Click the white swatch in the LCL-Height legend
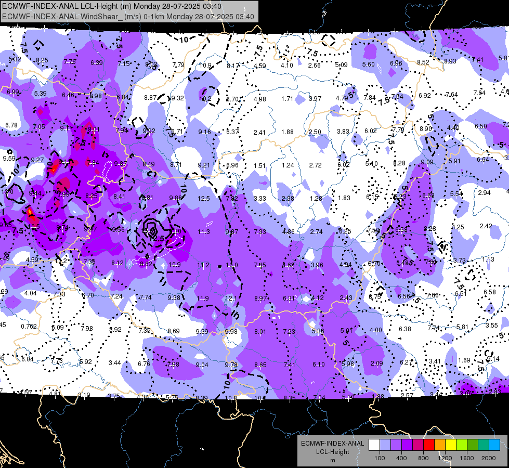This screenshot has width=509, height=468. (374, 445)
